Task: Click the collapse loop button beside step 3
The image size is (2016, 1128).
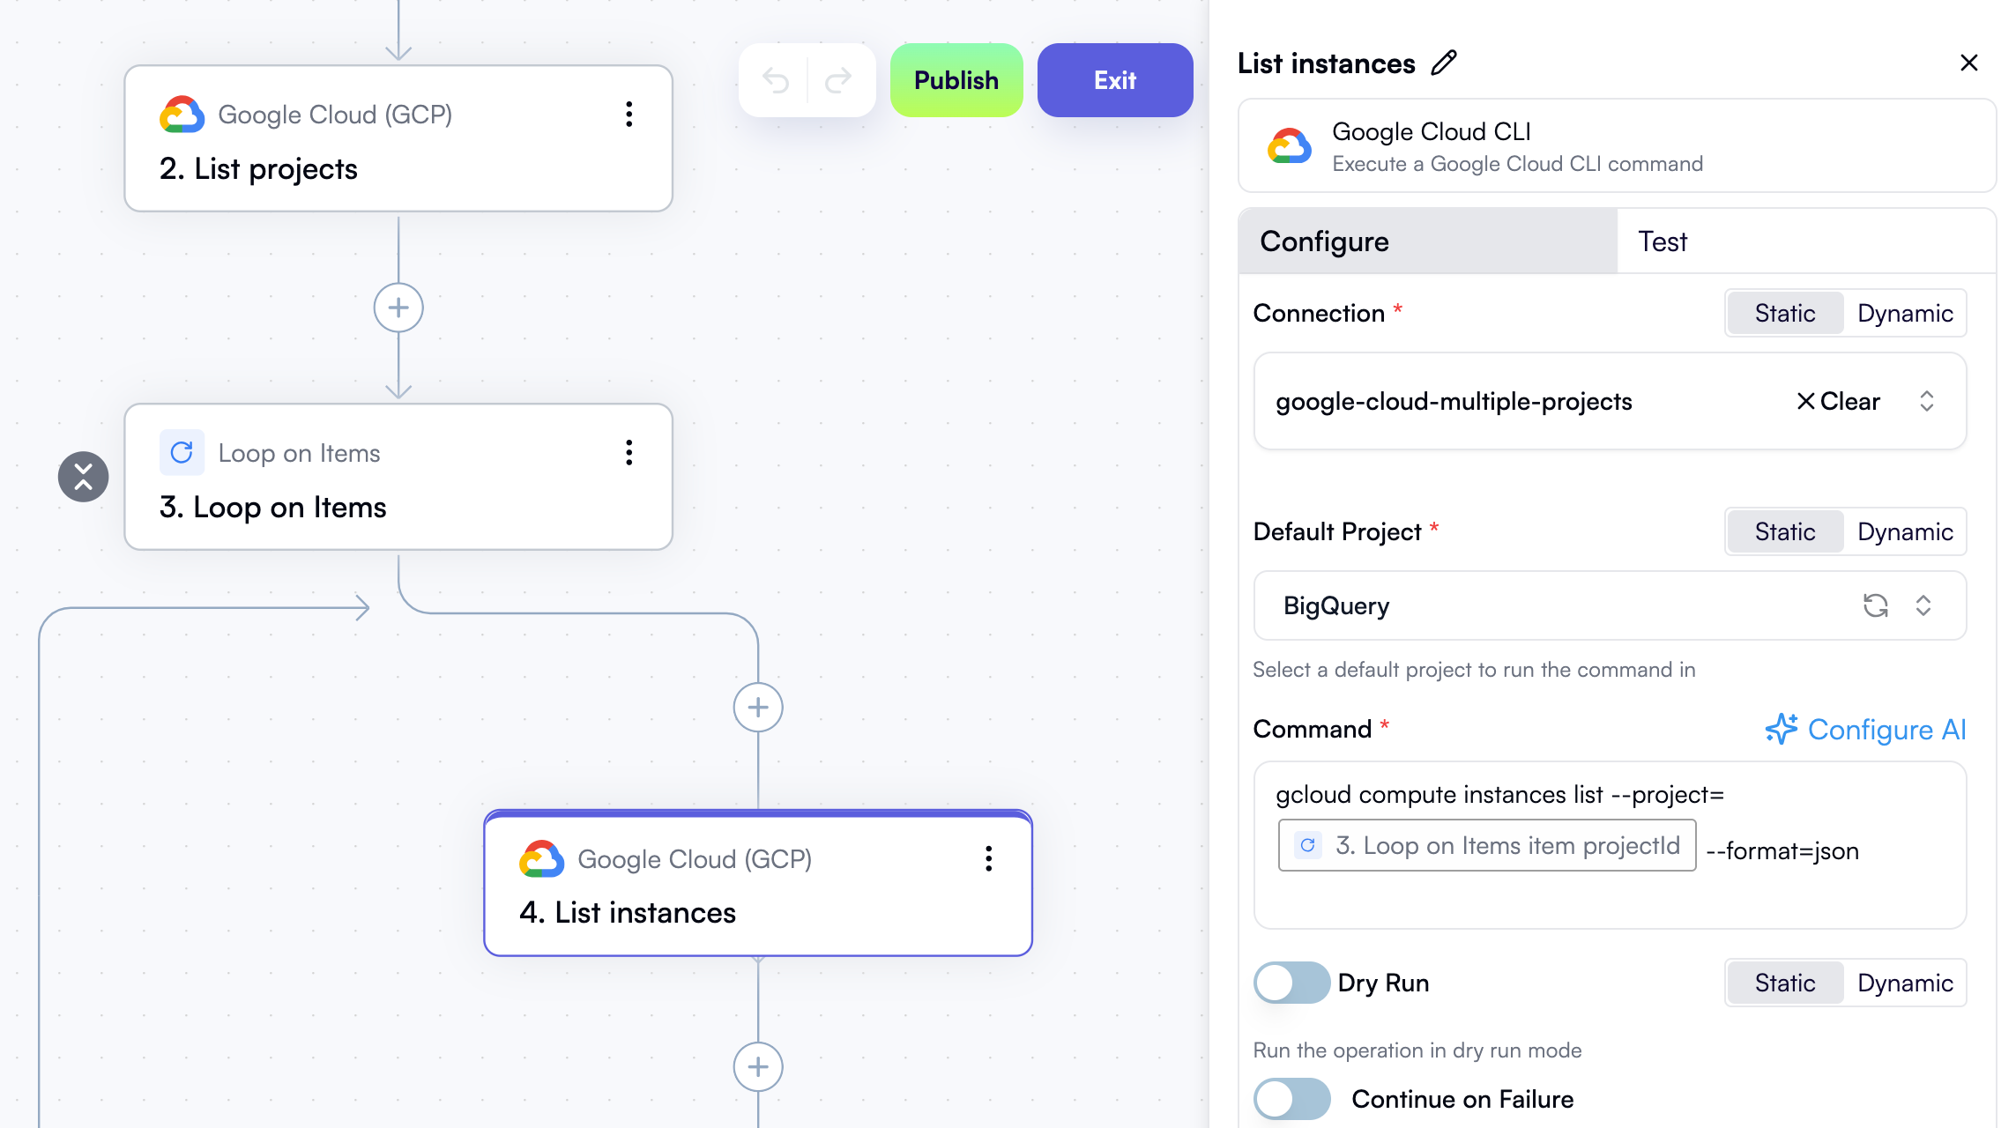Action: tap(84, 477)
